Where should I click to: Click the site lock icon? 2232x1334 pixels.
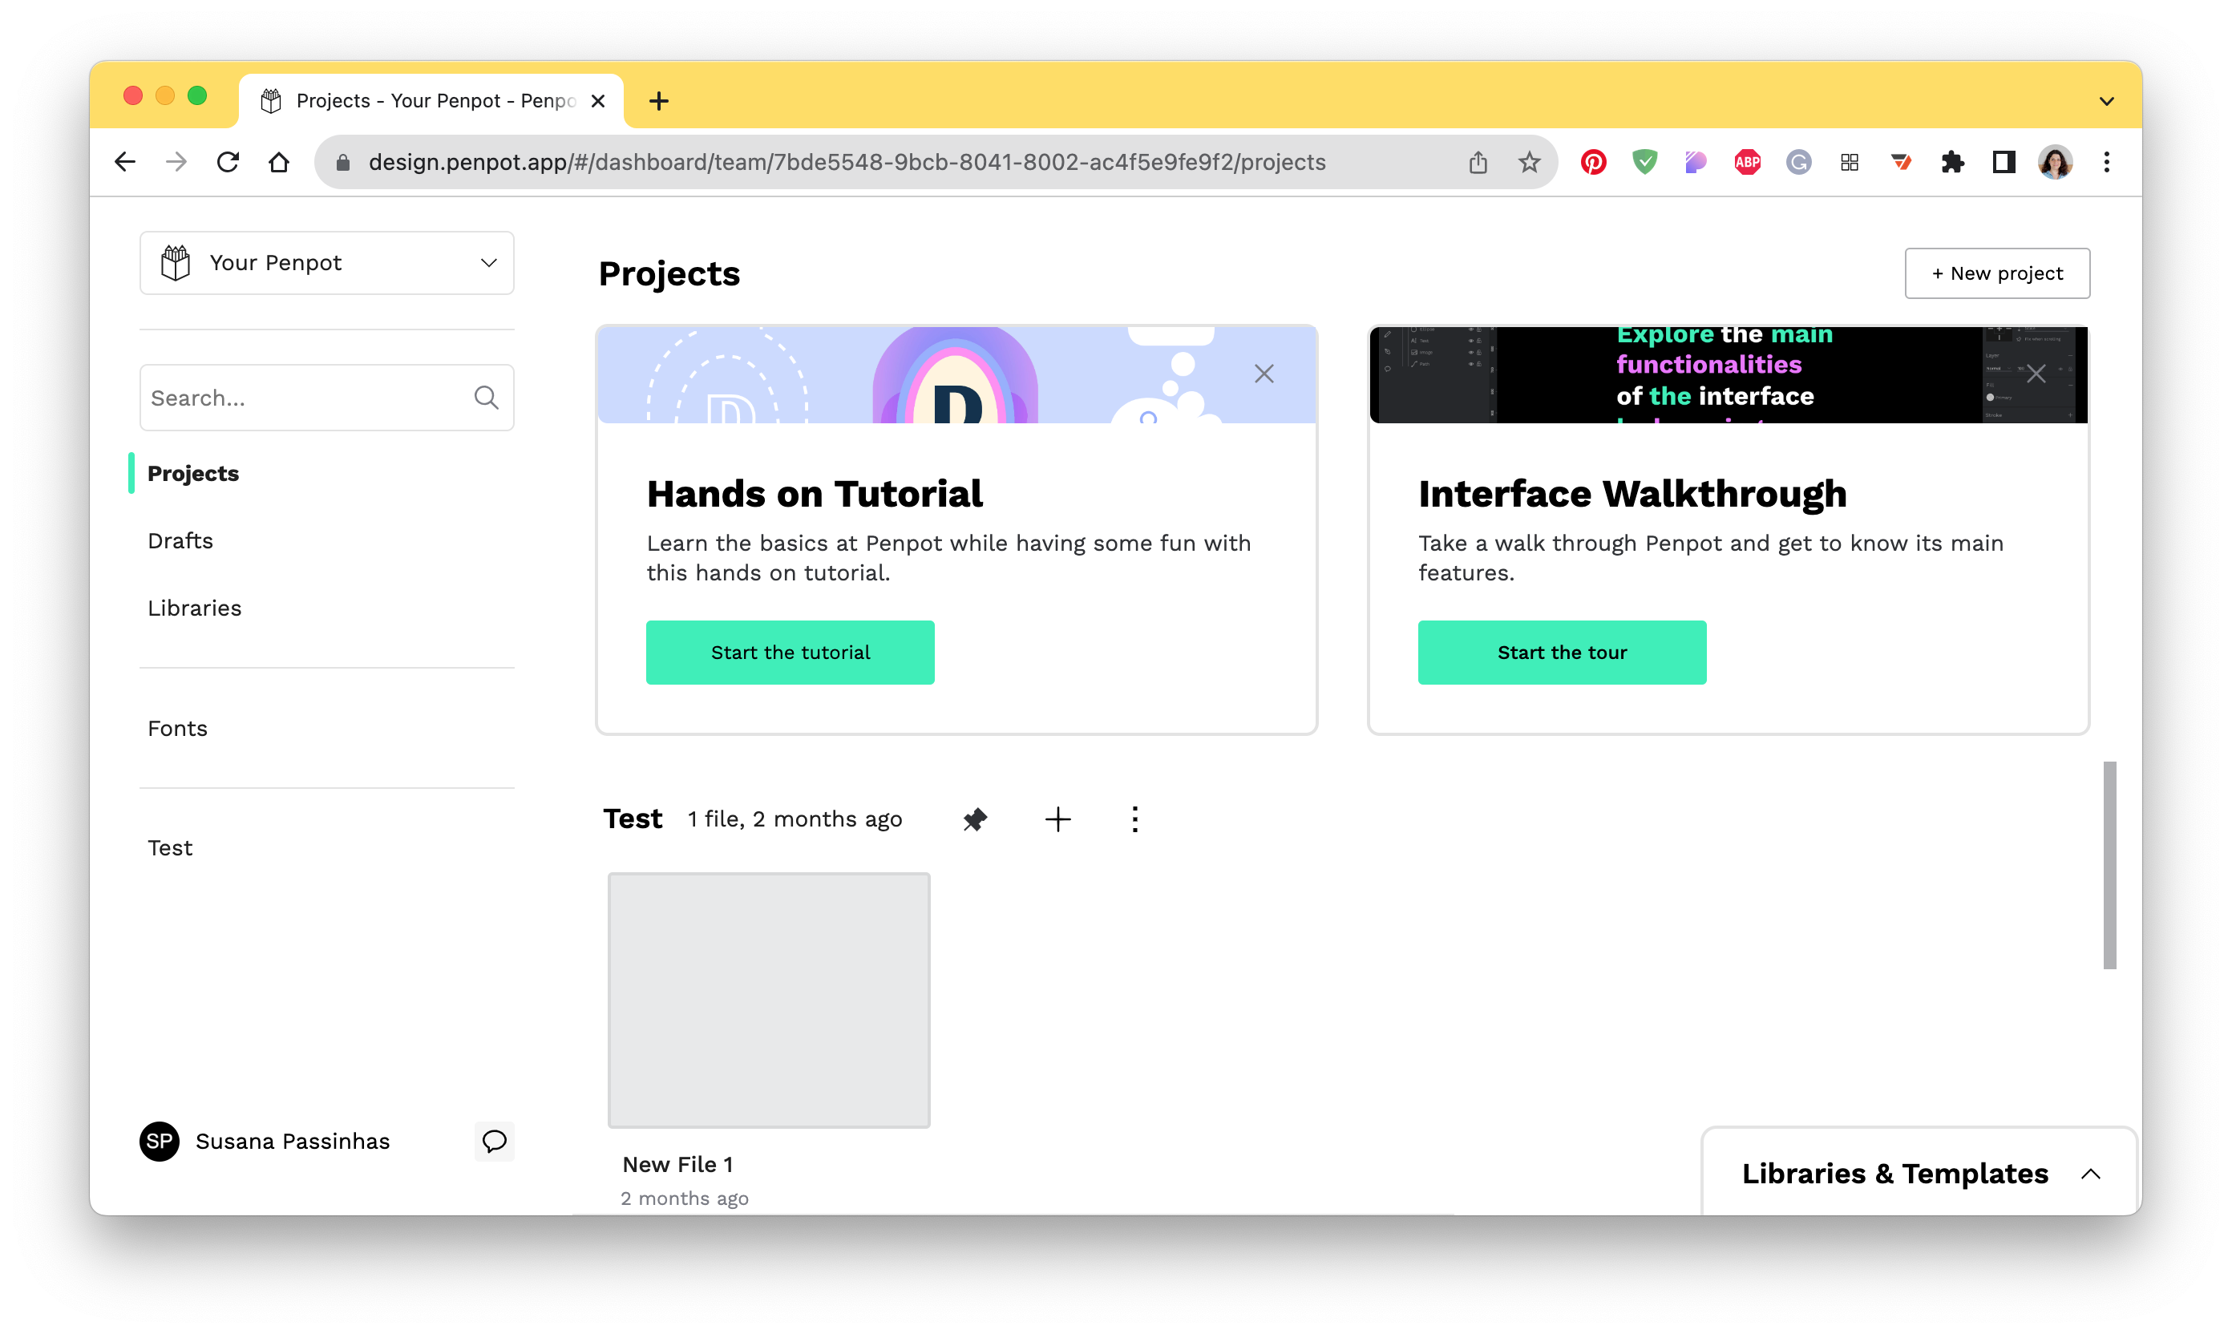coord(342,162)
